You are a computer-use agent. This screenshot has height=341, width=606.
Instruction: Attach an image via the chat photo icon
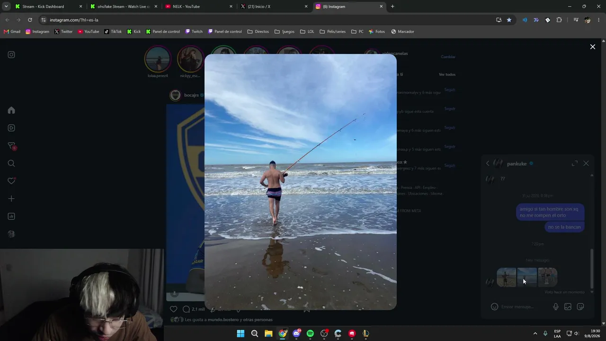point(568,307)
